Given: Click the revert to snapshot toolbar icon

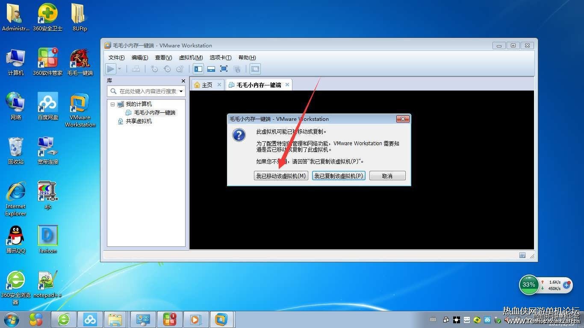Looking at the screenshot, I should pos(167,69).
